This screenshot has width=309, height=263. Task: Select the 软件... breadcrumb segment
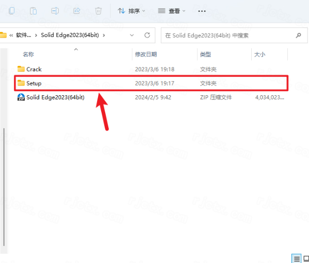click(23, 35)
